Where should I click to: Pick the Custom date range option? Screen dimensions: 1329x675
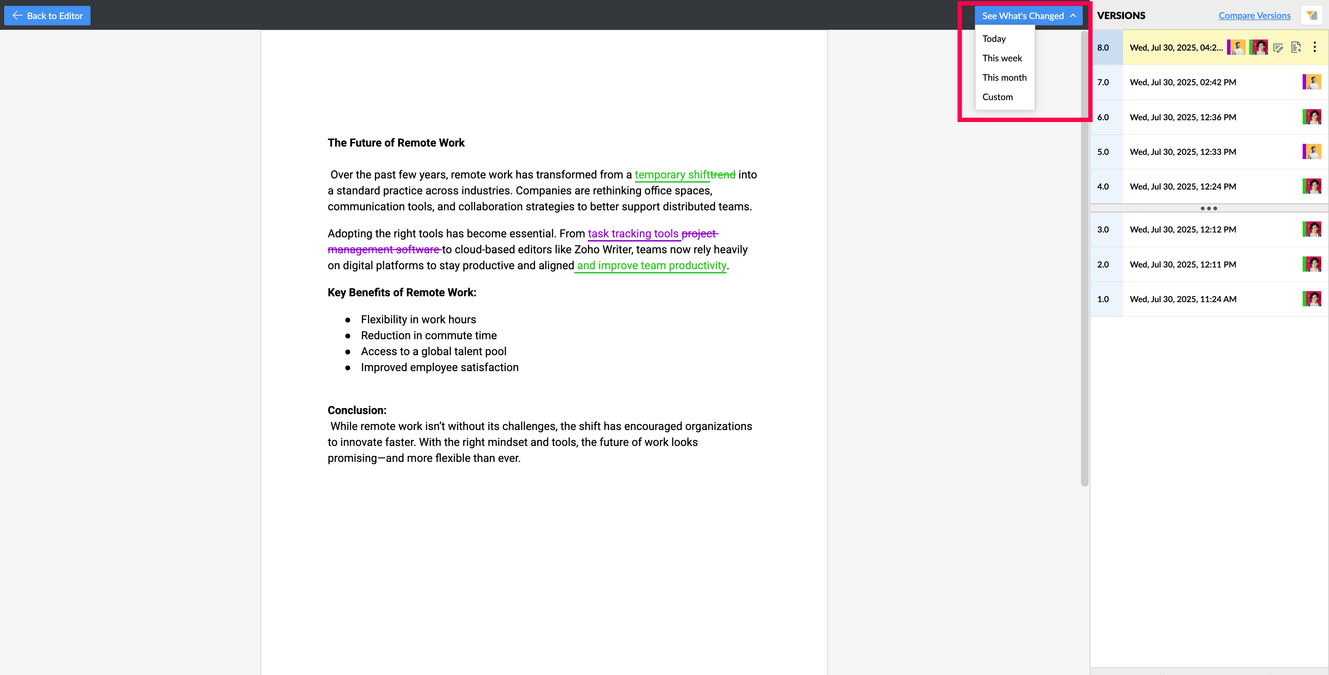(x=997, y=97)
